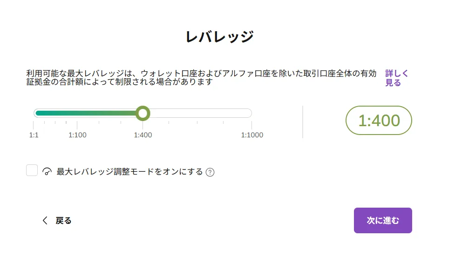Click the slider track near 1:1000
455x277 pixels.
pos(242,113)
